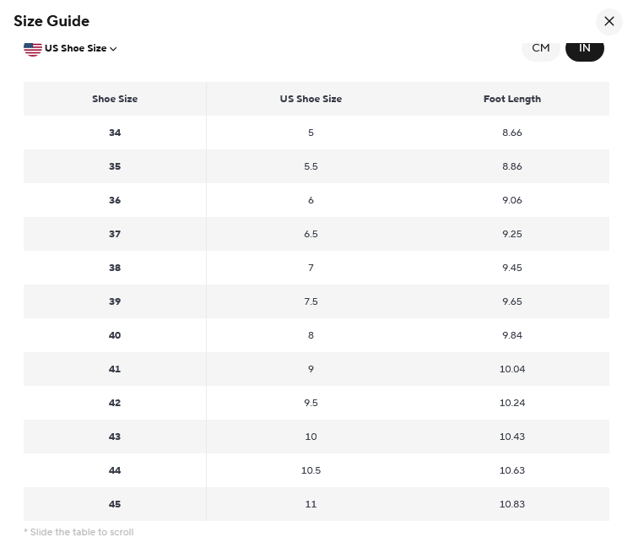Click foot length value 10.04
This screenshot has width=633, height=548.
tap(512, 369)
